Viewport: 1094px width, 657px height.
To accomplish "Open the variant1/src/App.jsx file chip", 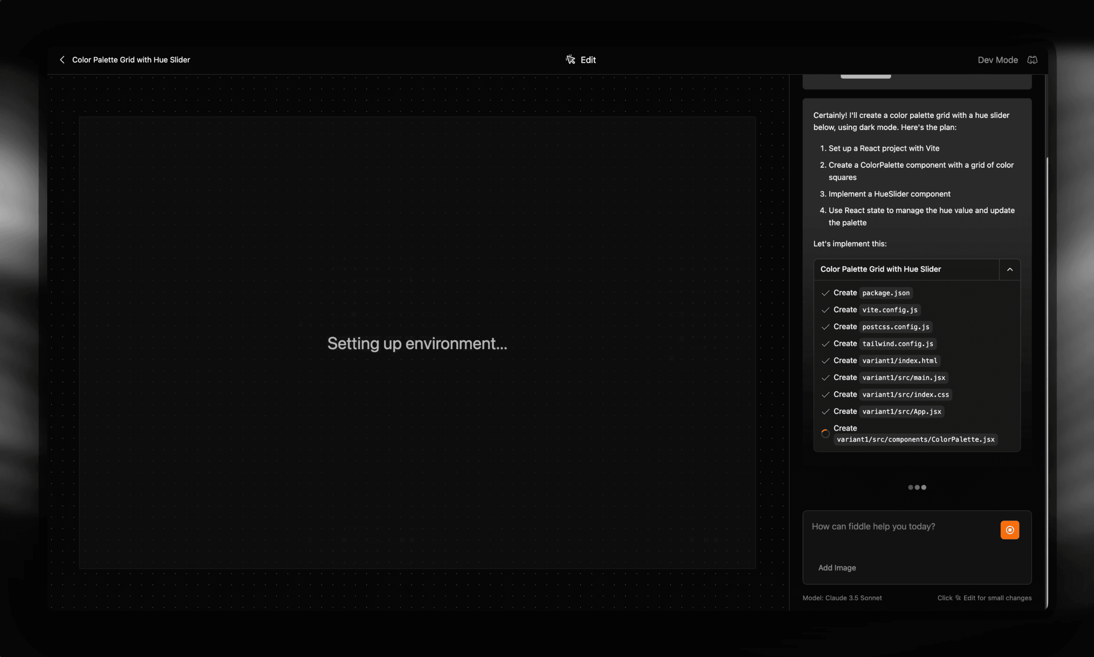I will tap(901, 412).
